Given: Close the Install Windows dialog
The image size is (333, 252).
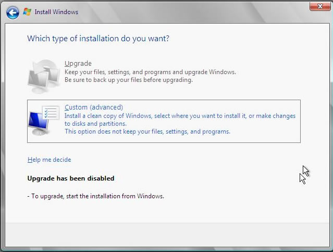Looking at the screenshot, I should 318,6.
